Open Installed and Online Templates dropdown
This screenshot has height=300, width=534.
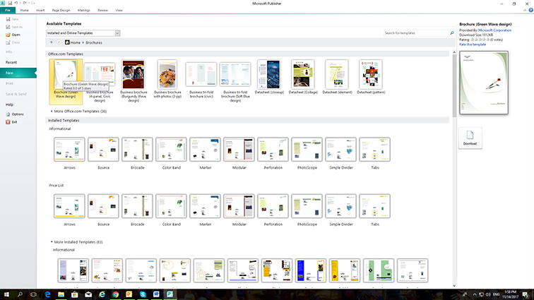[117, 33]
